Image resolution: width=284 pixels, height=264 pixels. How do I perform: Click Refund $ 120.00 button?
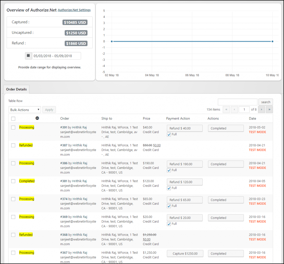(x=185, y=182)
